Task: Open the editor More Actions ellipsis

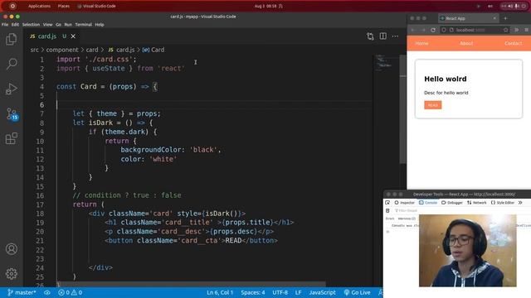Action: pyautogui.click(x=395, y=36)
